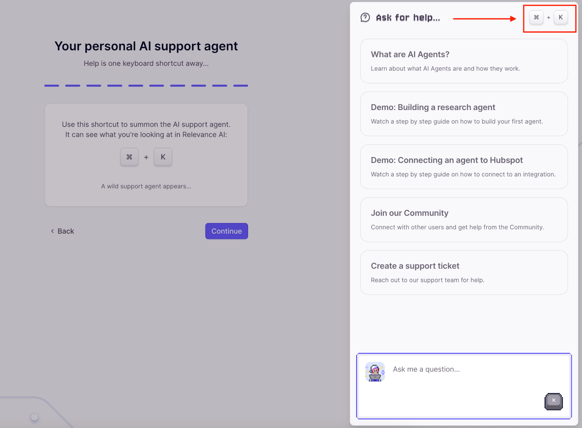The height and width of the screenshot is (428, 582).
Task: Click the pixelated circle decoration bottom left
Action: 34,417
